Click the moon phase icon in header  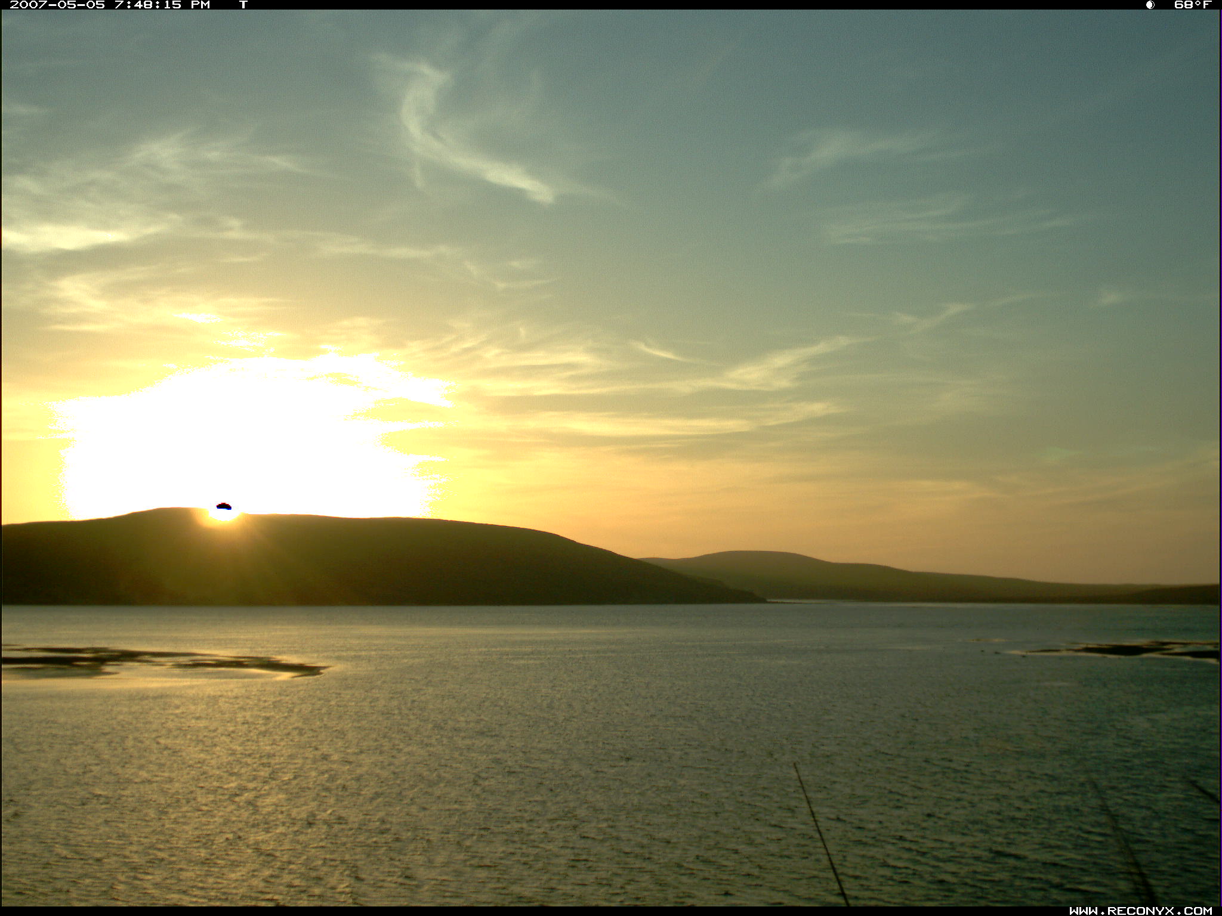point(1150,5)
